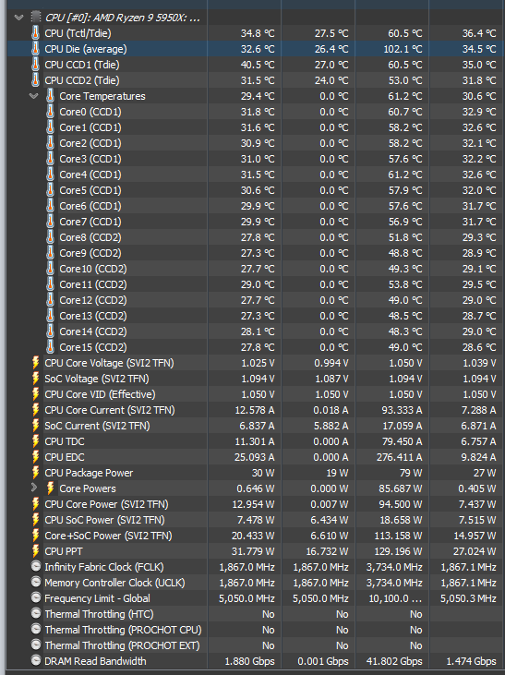
Task: Select the CPU Die (average) row label
Action: pos(86,49)
